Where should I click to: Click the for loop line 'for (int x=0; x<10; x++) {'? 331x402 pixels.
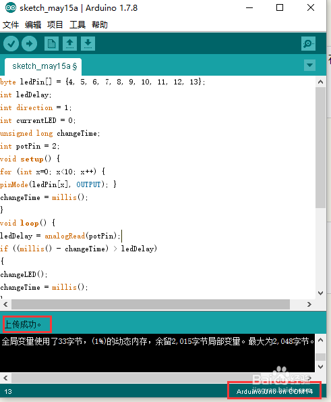[x=53, y=172]
